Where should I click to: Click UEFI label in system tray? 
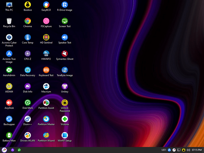point(164,150)
